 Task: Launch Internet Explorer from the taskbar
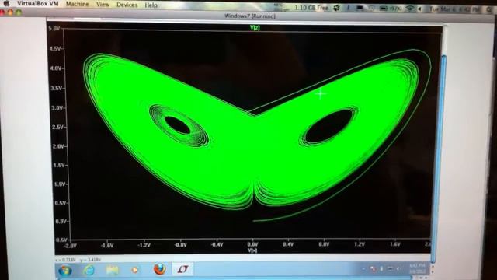pos(89,270)
